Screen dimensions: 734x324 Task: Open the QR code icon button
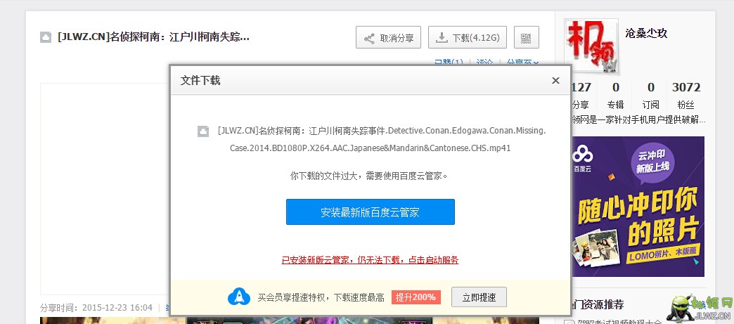[x=526, y=37]
